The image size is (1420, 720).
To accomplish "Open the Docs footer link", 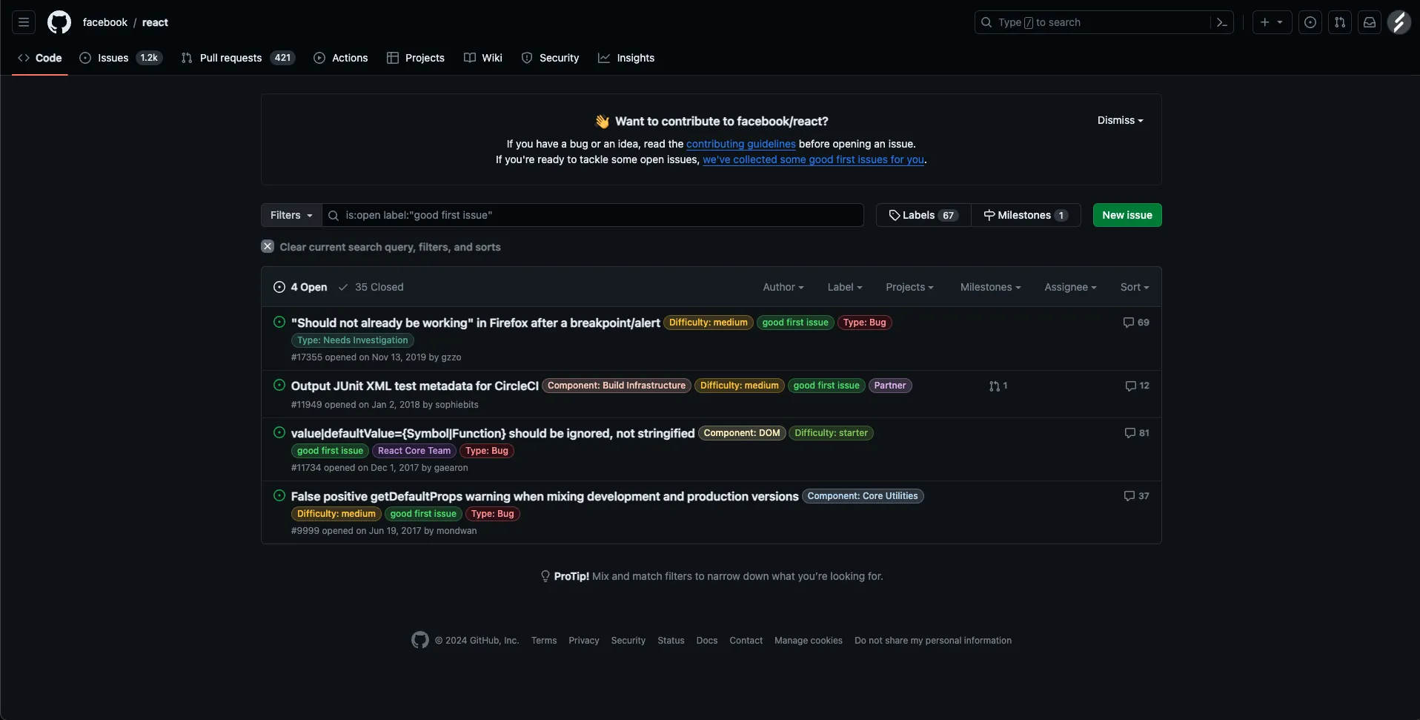I will (707, 641).
